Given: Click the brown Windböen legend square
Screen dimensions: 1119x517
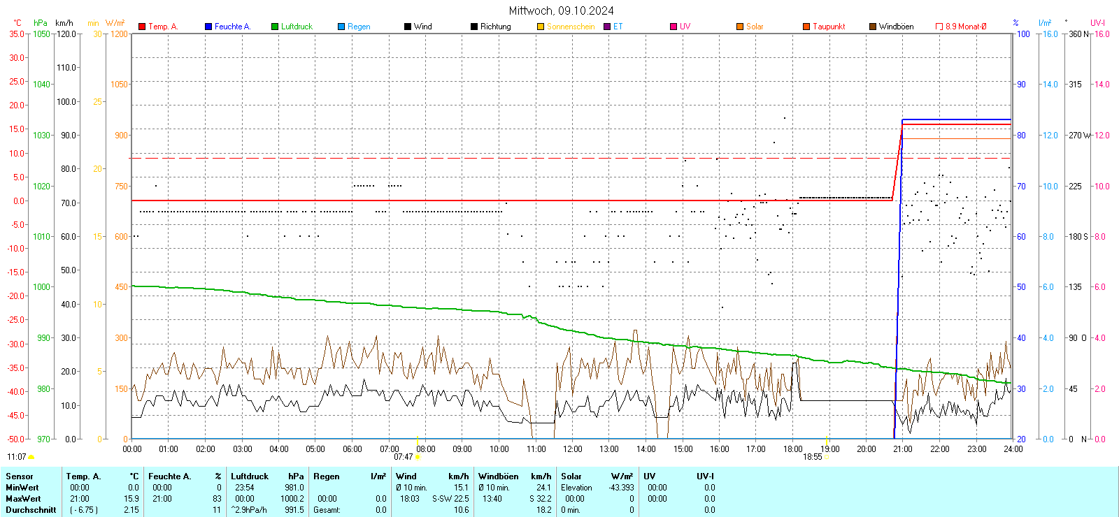Looking at the screenshot, I should [873, 27].
